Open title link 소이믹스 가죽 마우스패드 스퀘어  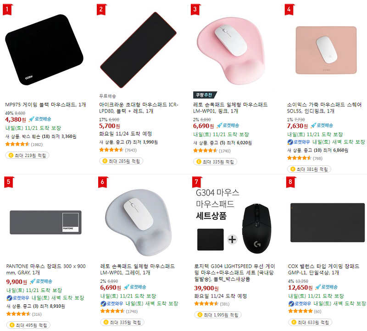pos(324,108)
